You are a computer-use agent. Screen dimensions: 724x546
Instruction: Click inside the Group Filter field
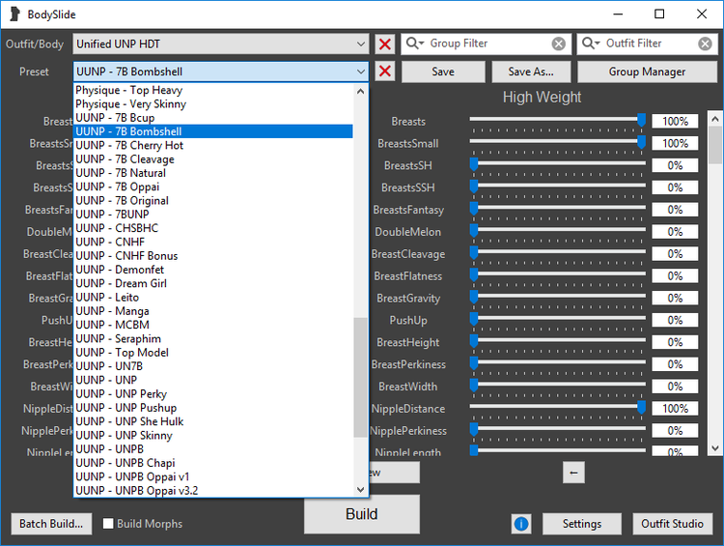[487, 43]
